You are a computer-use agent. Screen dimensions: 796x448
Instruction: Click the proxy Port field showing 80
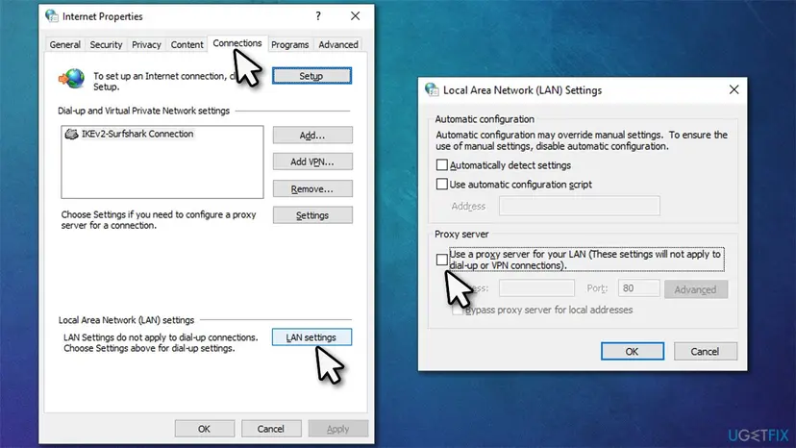pos(638,288)
